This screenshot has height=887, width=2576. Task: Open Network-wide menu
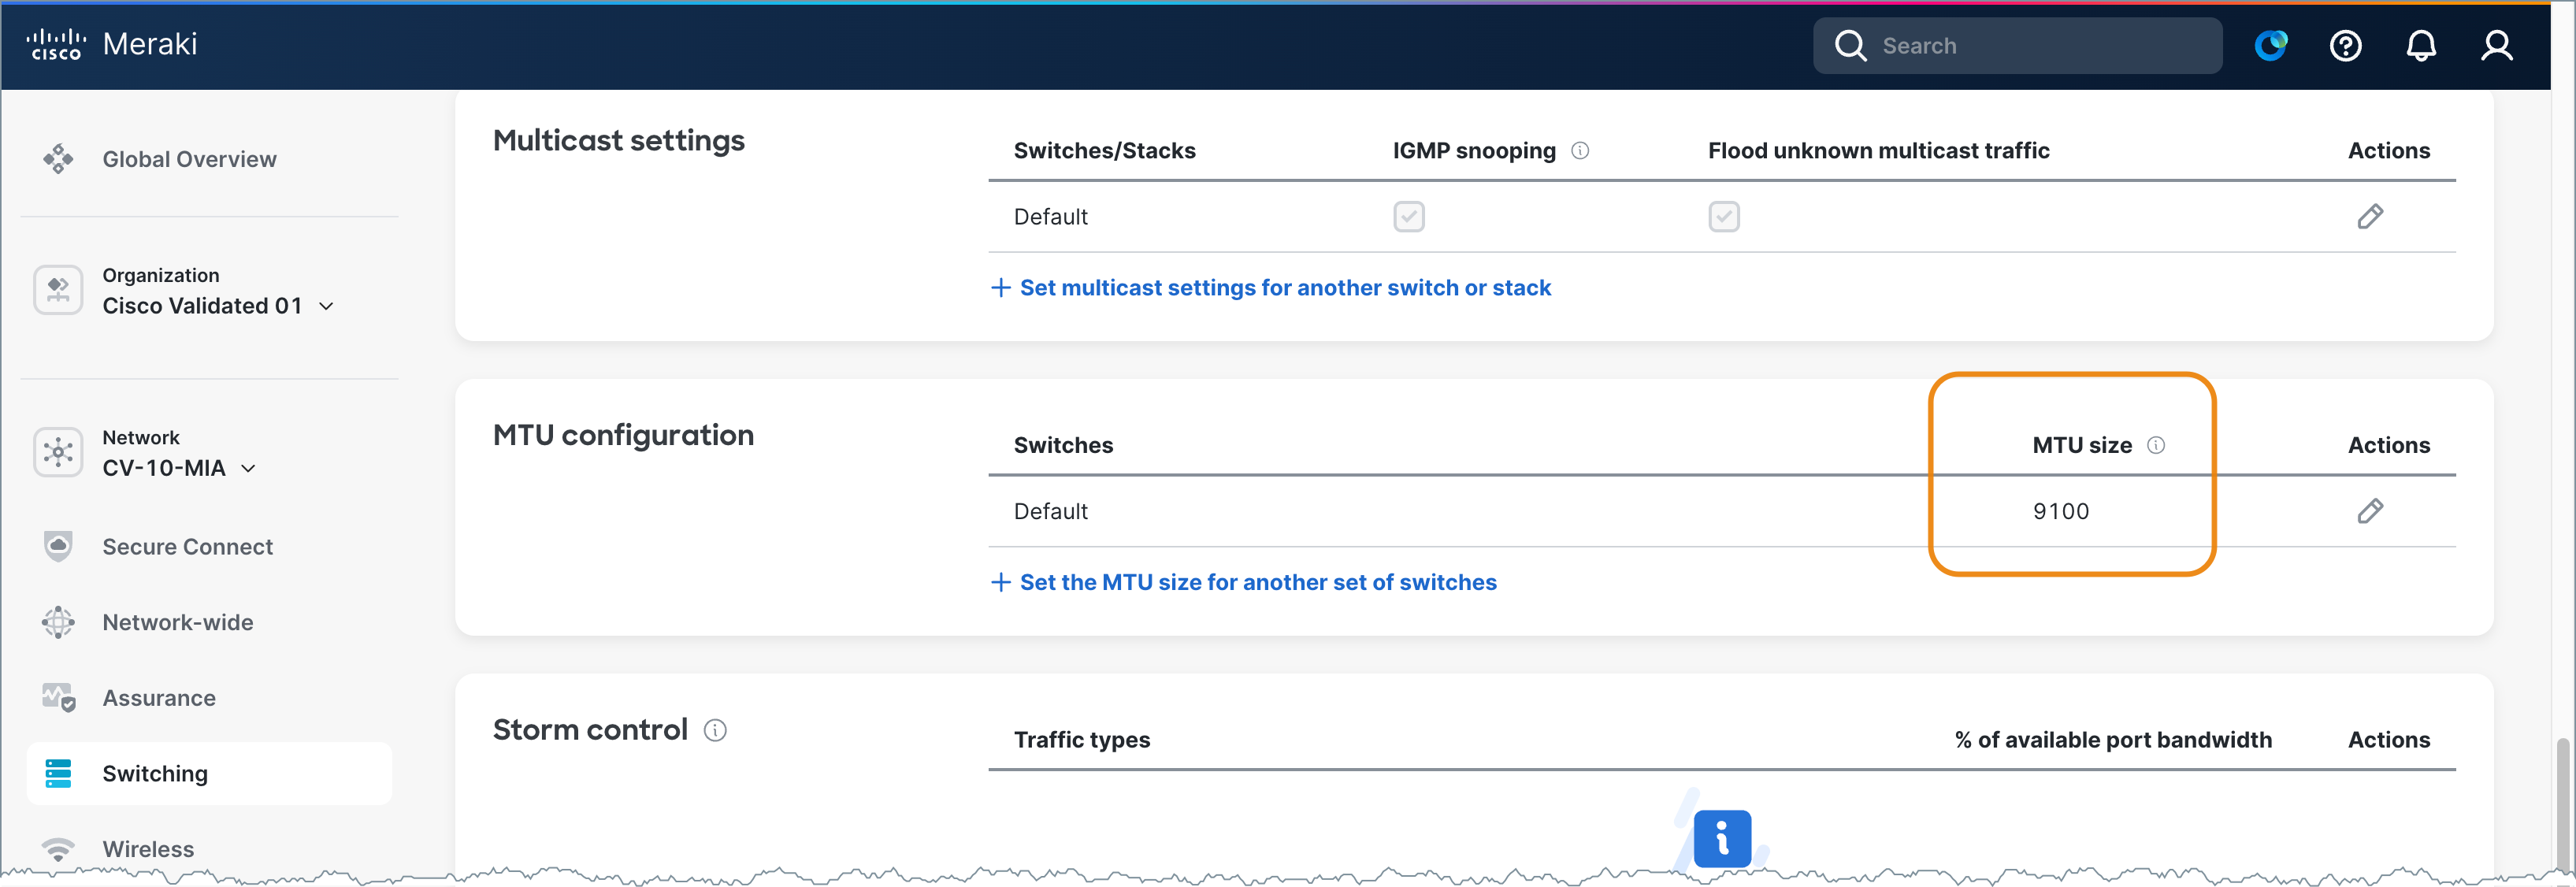(x=177, y=622)
